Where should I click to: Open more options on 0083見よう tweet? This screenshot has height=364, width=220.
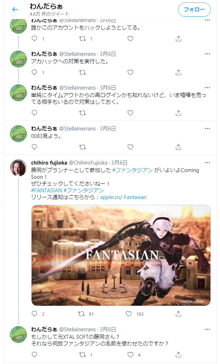[x=207, y=128]
